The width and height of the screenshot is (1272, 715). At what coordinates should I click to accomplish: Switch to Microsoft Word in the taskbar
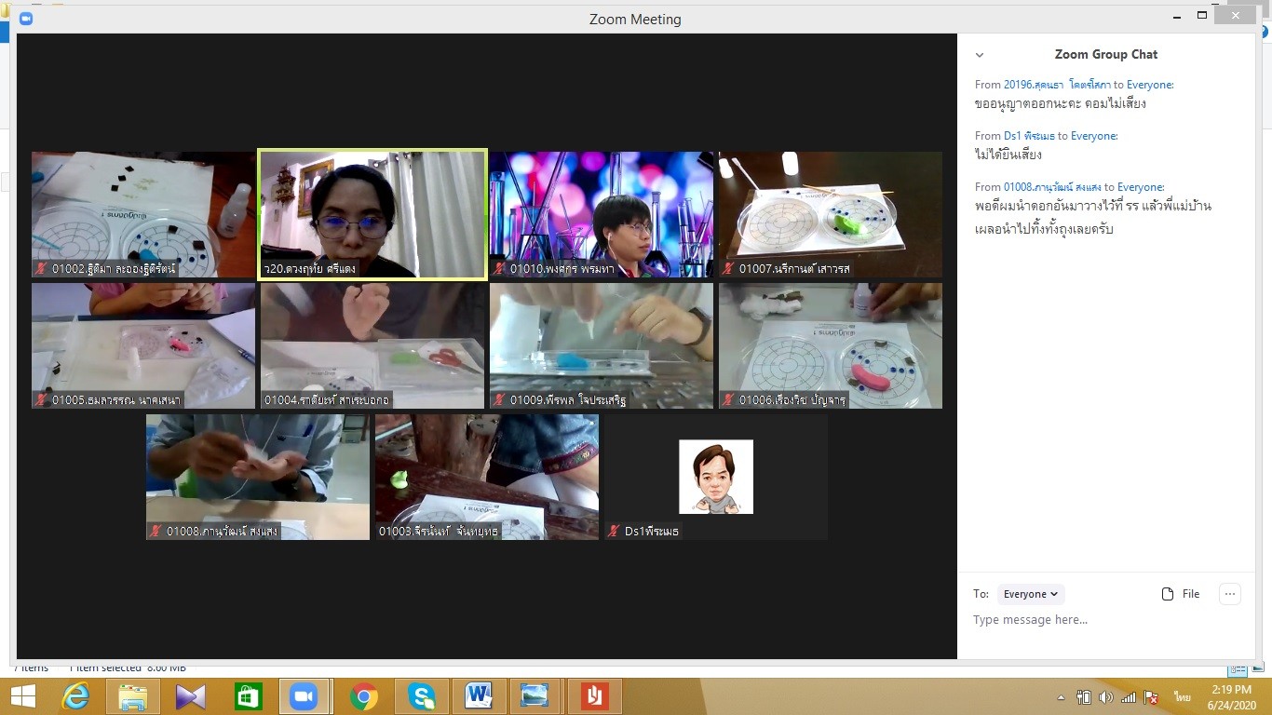[479, 696]
